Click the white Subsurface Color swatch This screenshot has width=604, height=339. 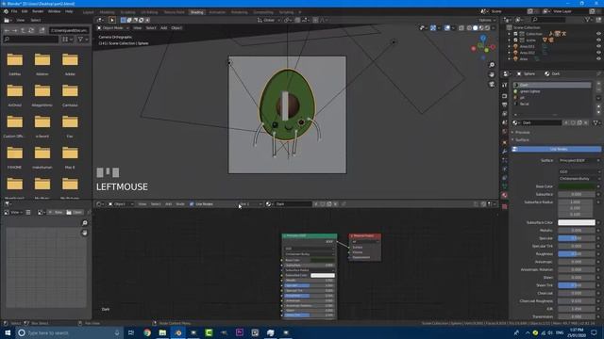click(x=577, y=222)
